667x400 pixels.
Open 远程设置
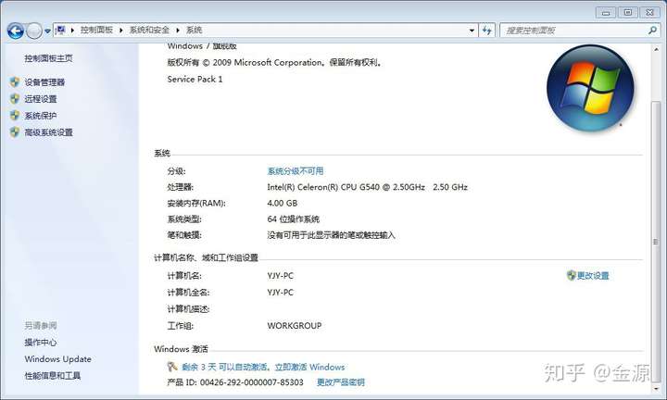(x=41, y=99)
